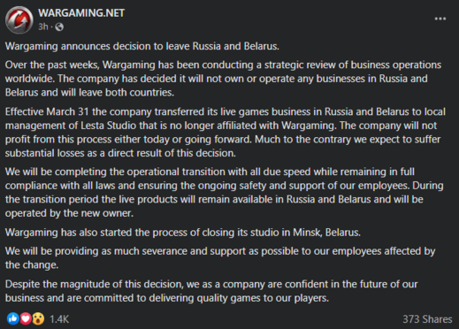Open the post's 3h timestamp
Viewport: 459px width, 329px height.
tap(43, 27)
